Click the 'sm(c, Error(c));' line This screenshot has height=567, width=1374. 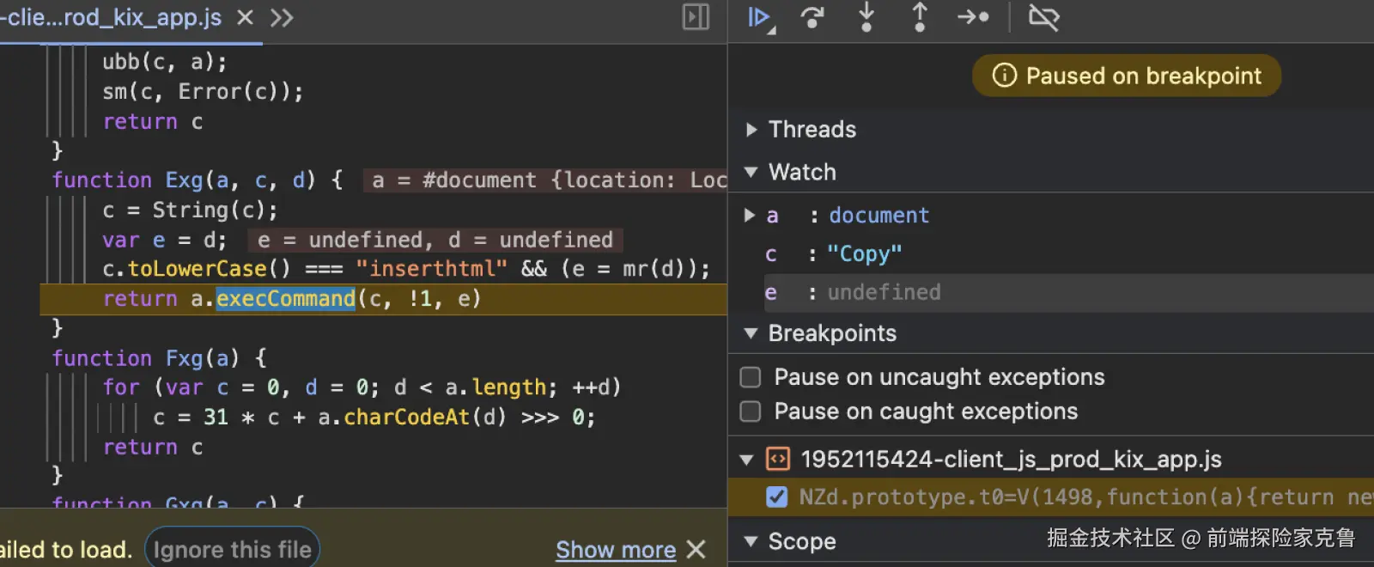(203, 91)
